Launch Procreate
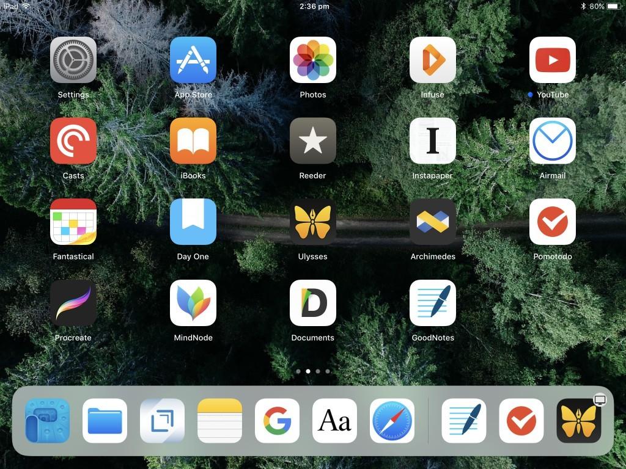The width and height of the screenshot is (626, 469). click(73, 303)
